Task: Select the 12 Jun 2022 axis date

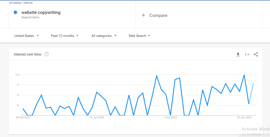Action: [x=97, y=118]
